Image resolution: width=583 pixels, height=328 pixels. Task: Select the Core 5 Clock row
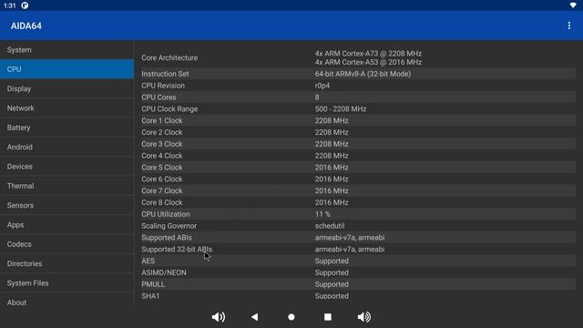(x=358, y=168)
